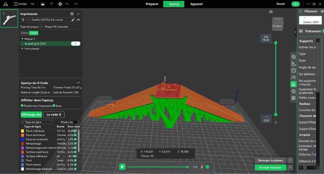
Task: Click the horizontal move slider handle
Action: [187, 167]
